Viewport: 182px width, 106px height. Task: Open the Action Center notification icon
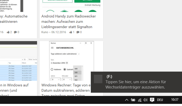coord(152,100)
